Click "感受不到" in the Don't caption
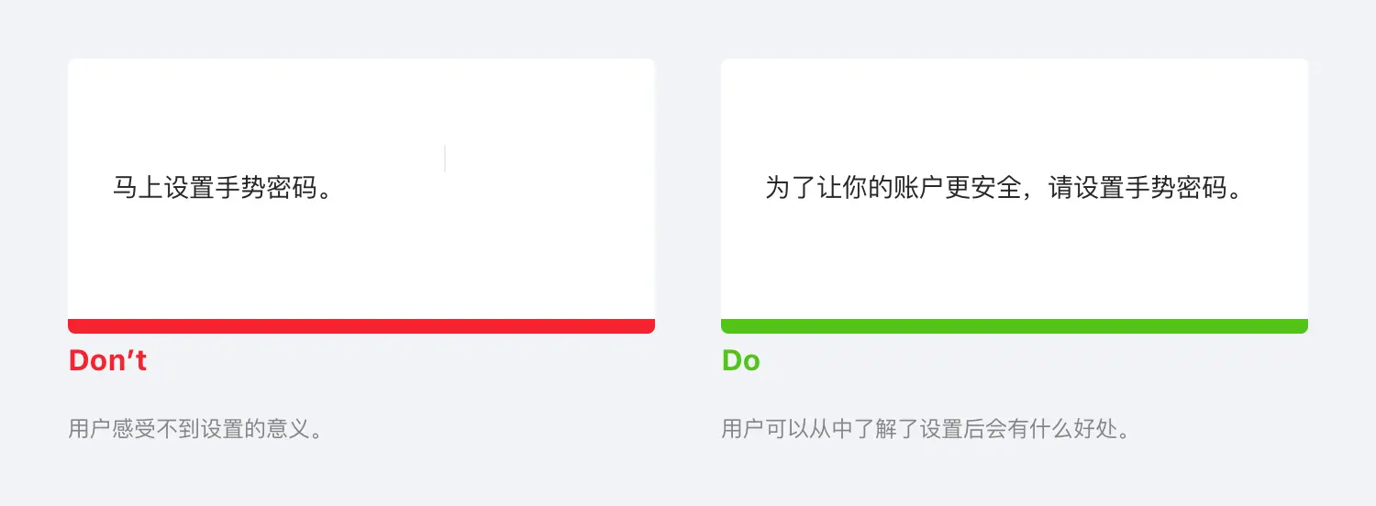The height and width of the screenshot is (506, 1376). (x=153, y=429)
